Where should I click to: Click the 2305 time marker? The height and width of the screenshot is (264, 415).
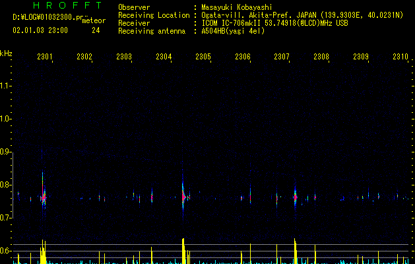[203, 57]
